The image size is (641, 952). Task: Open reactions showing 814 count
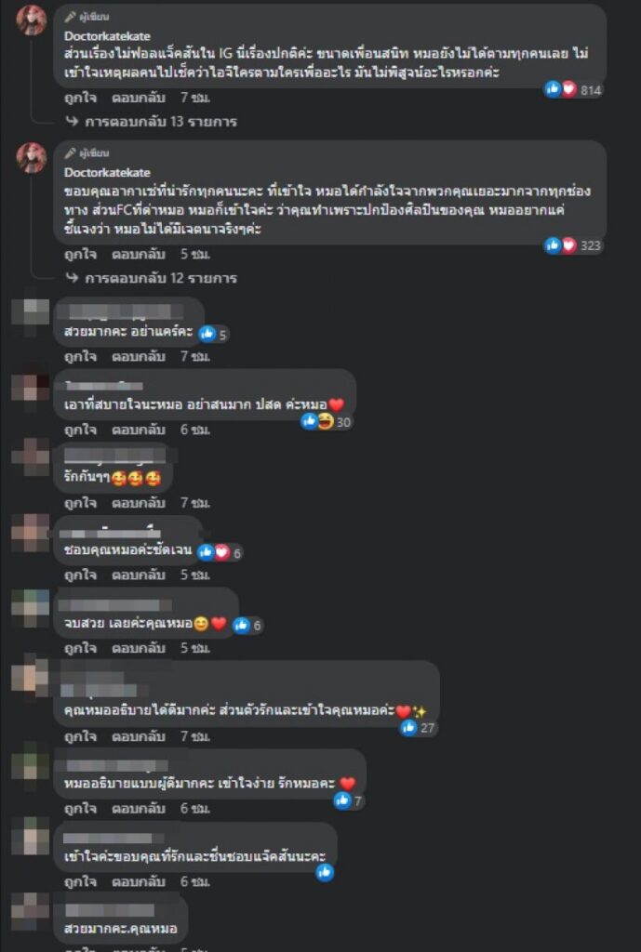pyautogui.click(x=573, y=90)
